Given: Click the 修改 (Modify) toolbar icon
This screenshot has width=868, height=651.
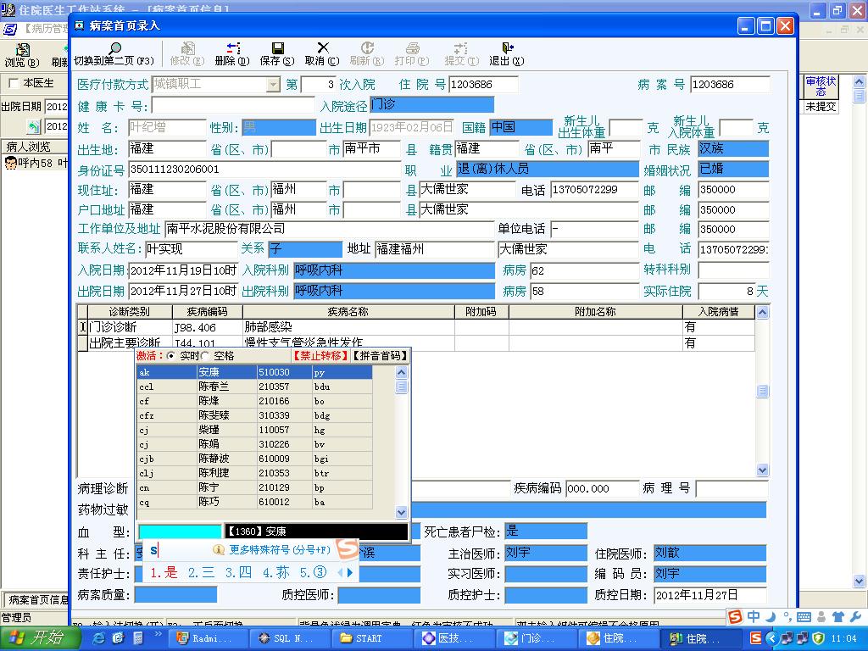Looking at the screenshot, I should point(188,48).
